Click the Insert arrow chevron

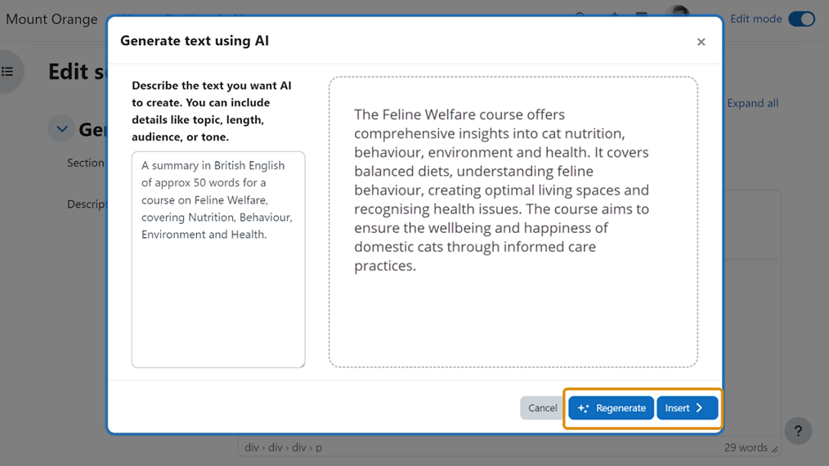click(x=700, y=408)
